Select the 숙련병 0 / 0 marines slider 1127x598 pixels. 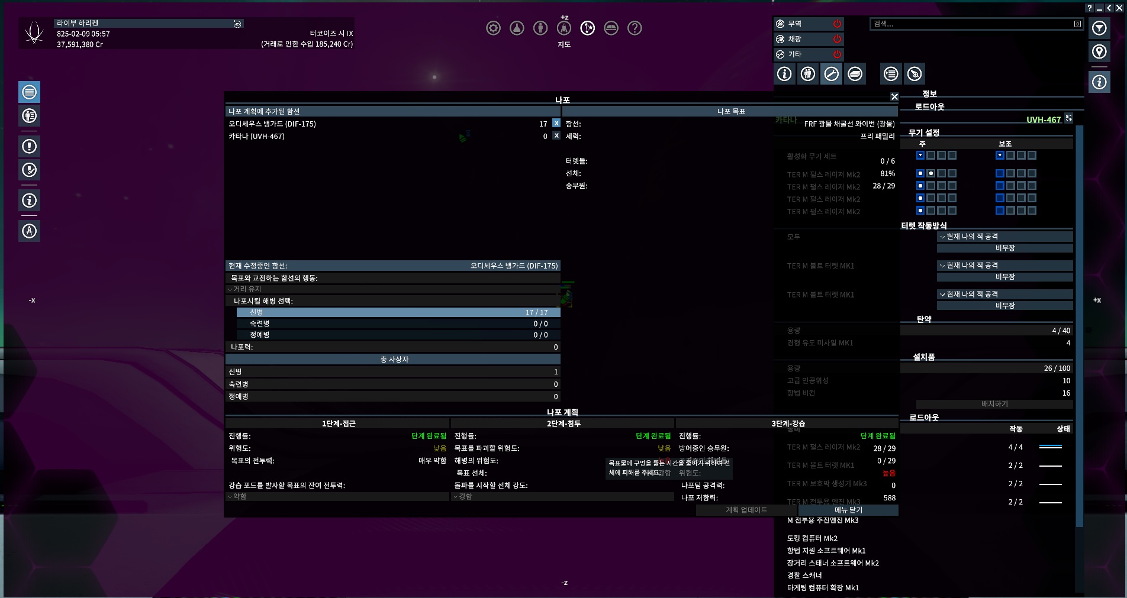pos(398,324)
